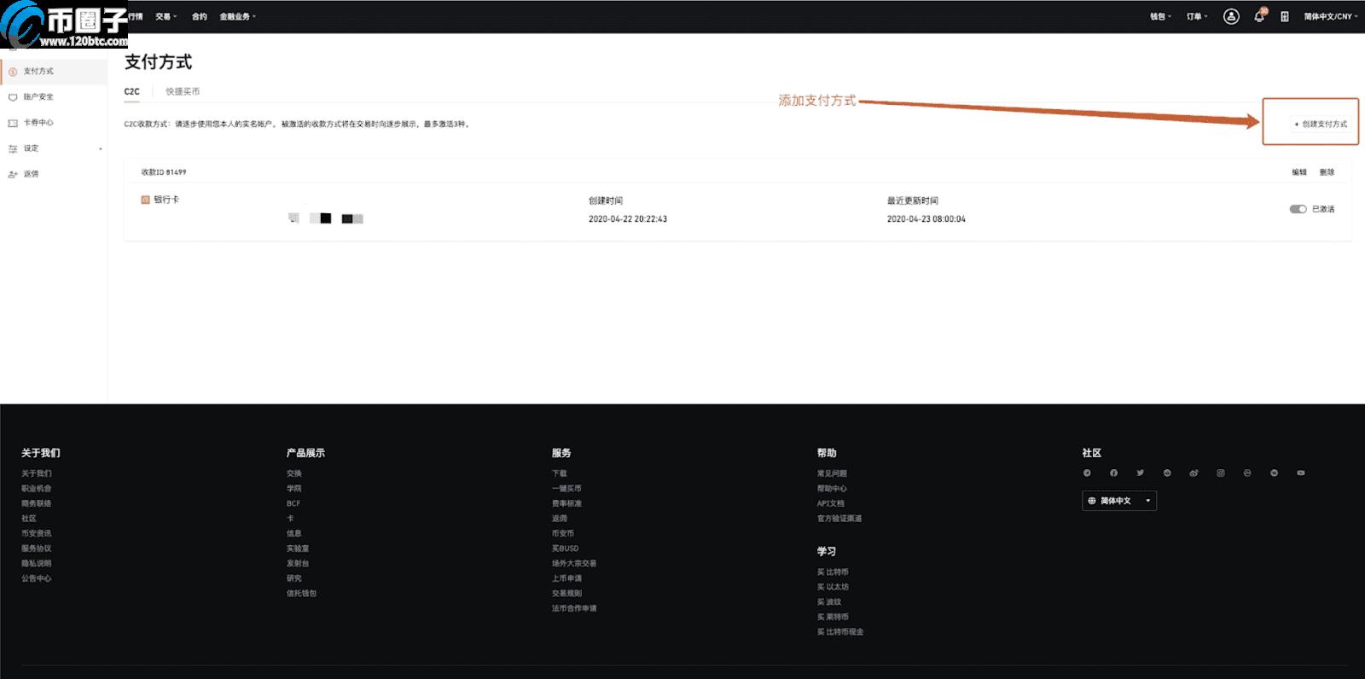Open the Telegram community icon

(x=1087, y=473)
